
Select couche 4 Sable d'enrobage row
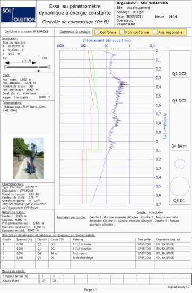pos(96,258)
